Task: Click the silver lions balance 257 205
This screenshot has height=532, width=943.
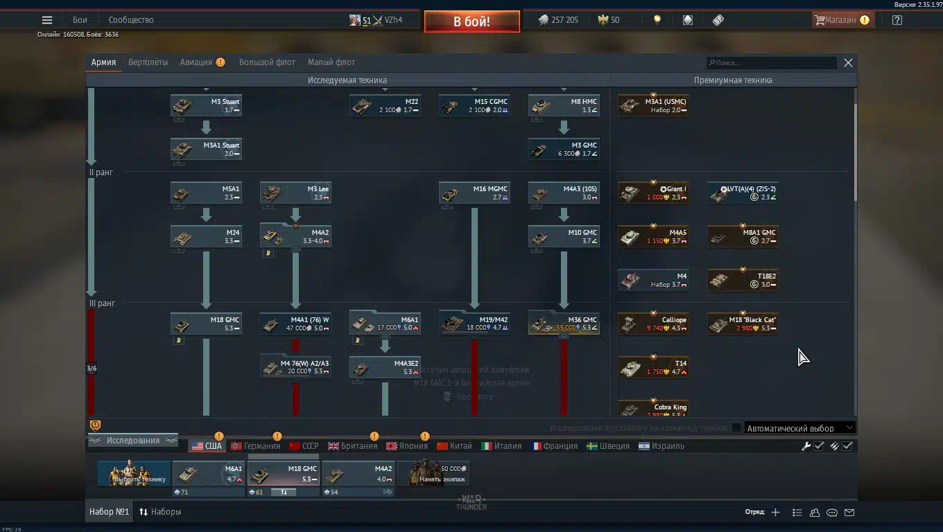Action: click(x=558, y=20)
